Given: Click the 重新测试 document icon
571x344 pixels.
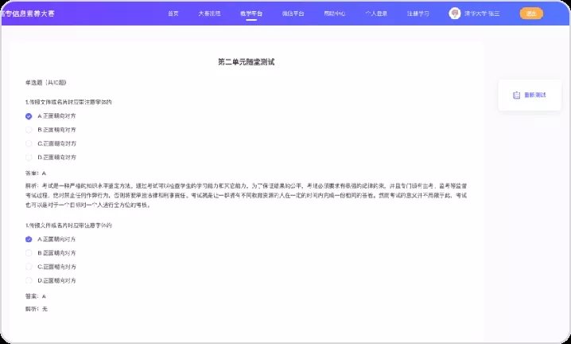Looking at the screenshot, I should [516, 95].
